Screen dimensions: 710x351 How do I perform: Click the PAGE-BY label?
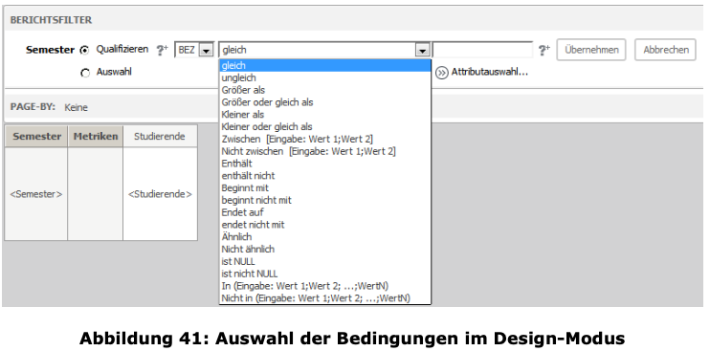33,107
